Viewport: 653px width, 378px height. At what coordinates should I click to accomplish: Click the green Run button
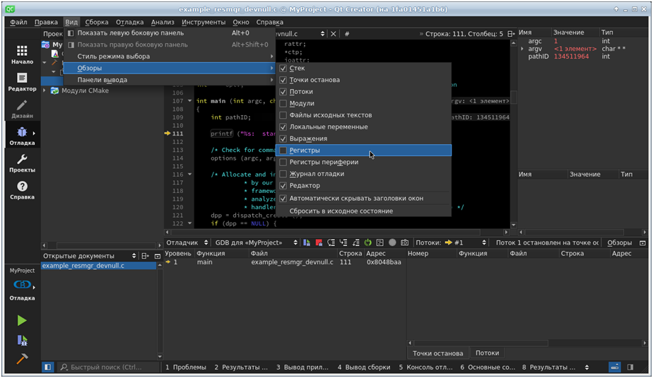pos(22,320)
